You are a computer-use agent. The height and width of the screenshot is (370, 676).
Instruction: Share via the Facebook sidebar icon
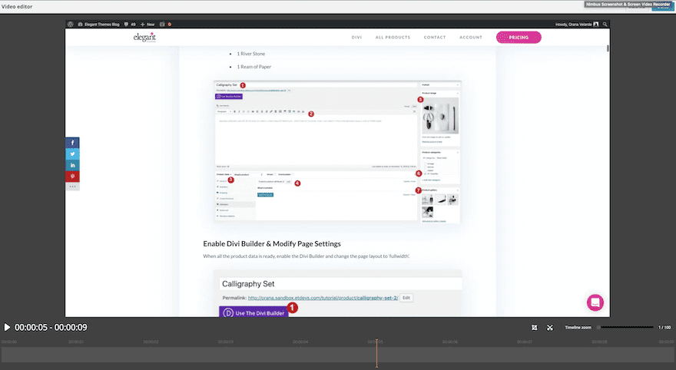coord(72,143)
